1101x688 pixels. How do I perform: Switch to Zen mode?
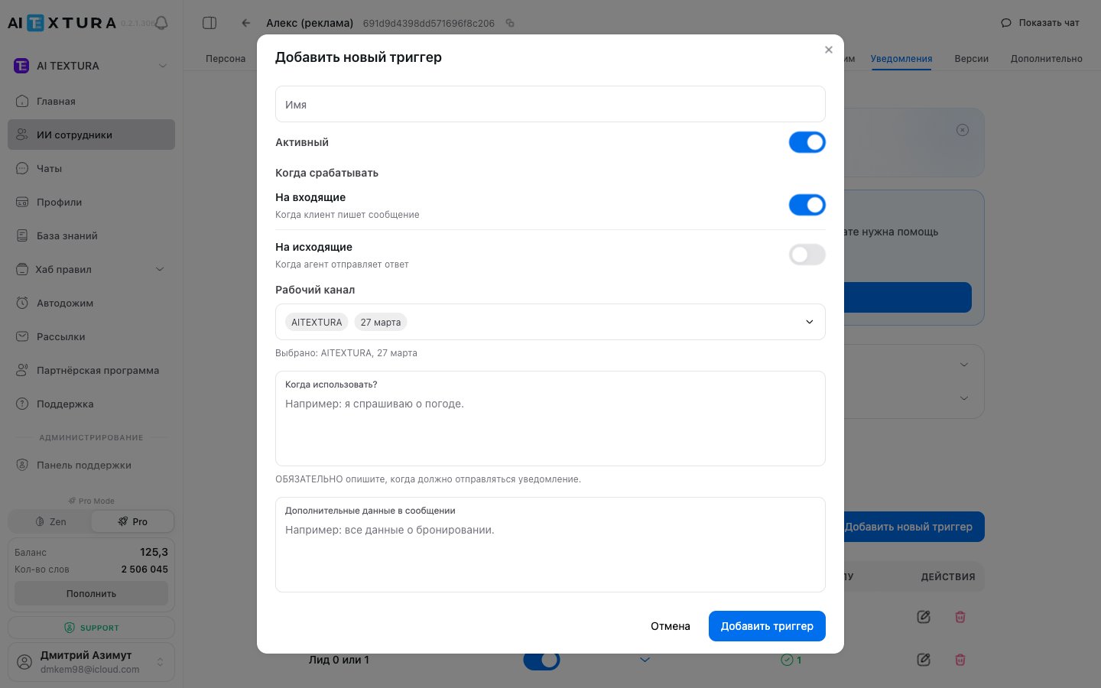[x=50, y=521]
